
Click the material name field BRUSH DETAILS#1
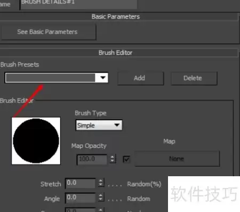[78, 4]
